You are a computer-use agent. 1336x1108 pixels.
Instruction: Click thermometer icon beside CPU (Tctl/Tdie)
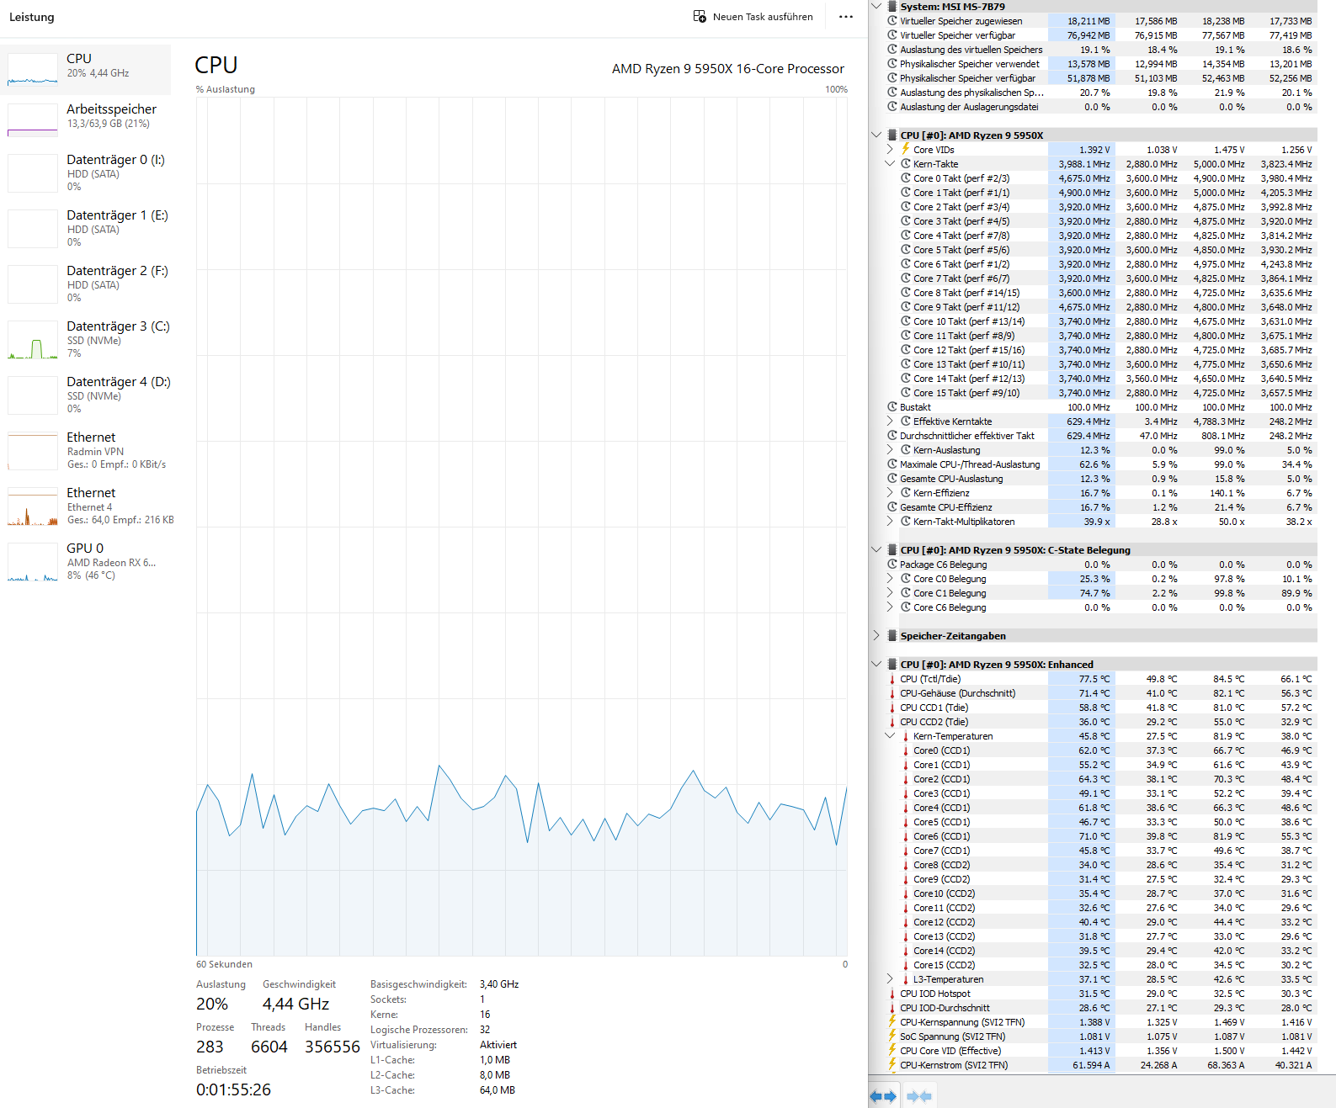(x=892, y=679)
